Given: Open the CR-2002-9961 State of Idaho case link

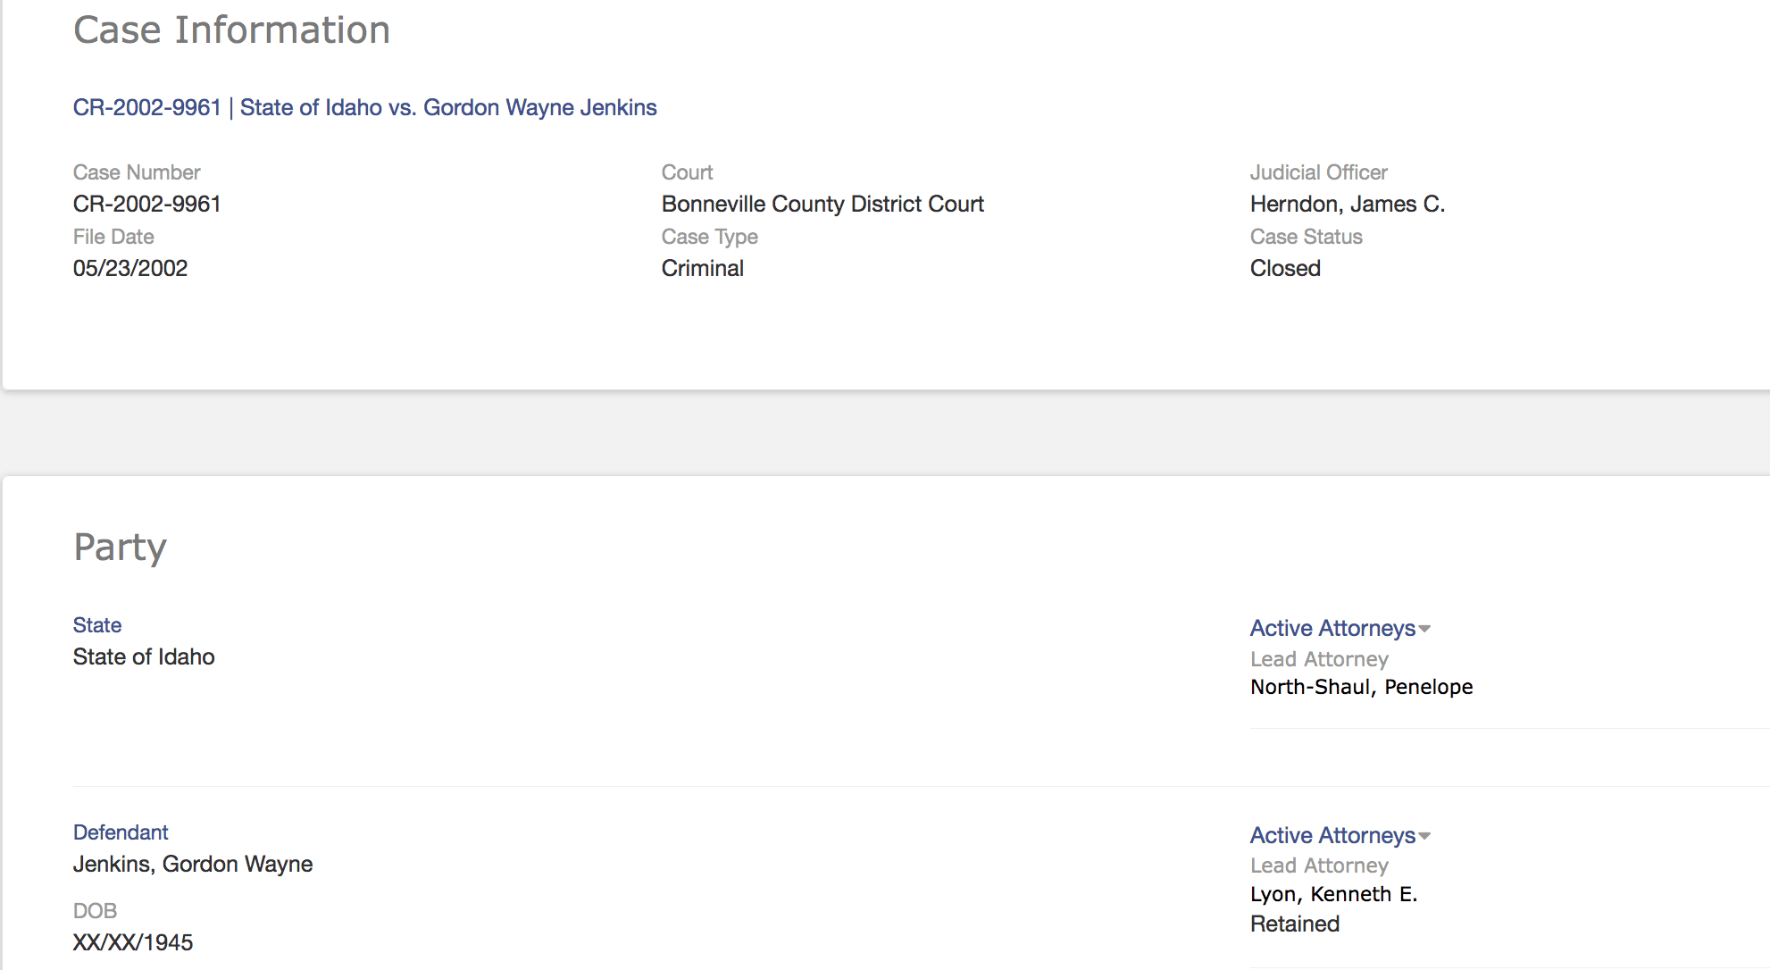Looking at the screenshot, I should (x=364, y=107).
